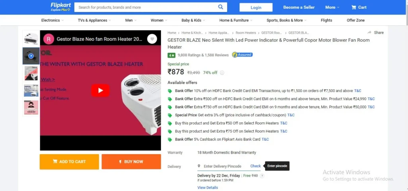Open the Flights menu item
Viewport: 408px width, 191px height.
click(326, 20)
